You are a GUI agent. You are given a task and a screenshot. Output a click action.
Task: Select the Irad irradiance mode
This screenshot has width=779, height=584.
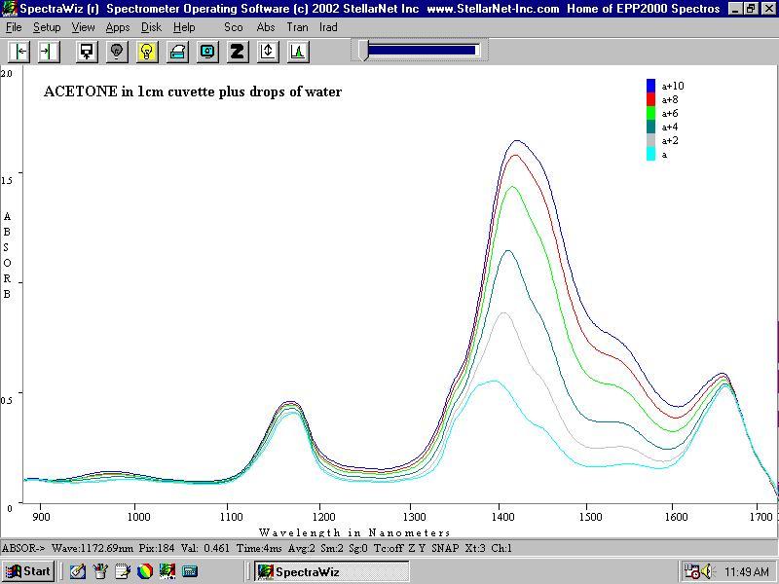tap(328, 27)
